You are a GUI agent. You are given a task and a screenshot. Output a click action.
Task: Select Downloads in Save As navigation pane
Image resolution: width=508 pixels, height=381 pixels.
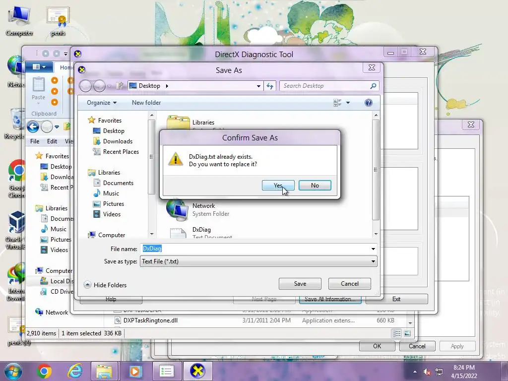point(117,141)
